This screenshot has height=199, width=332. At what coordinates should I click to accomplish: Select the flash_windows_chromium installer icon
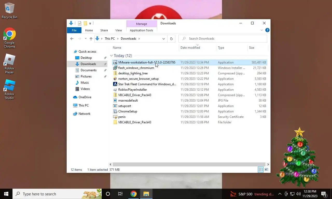click(115, 68)
